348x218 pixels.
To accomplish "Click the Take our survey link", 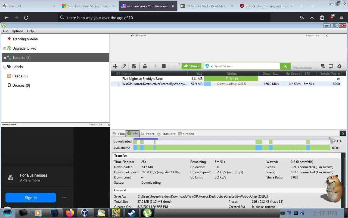I will pyautogui.click(x=302, y=67).
